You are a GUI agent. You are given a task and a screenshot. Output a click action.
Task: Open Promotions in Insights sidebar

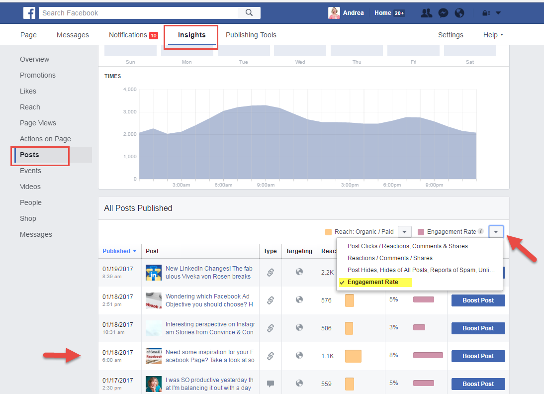tap(37, 75)
